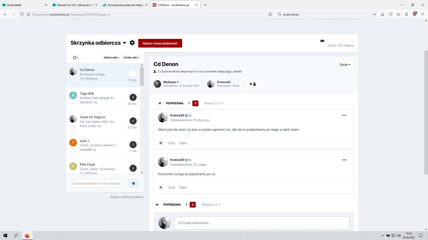Image resolution: width=428 pixels, height=240 pixels.
Task: Open Windows Start menu
Action: [5, 235]
